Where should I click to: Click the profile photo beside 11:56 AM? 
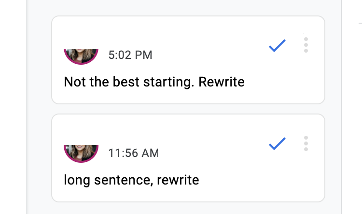point(81,154)
